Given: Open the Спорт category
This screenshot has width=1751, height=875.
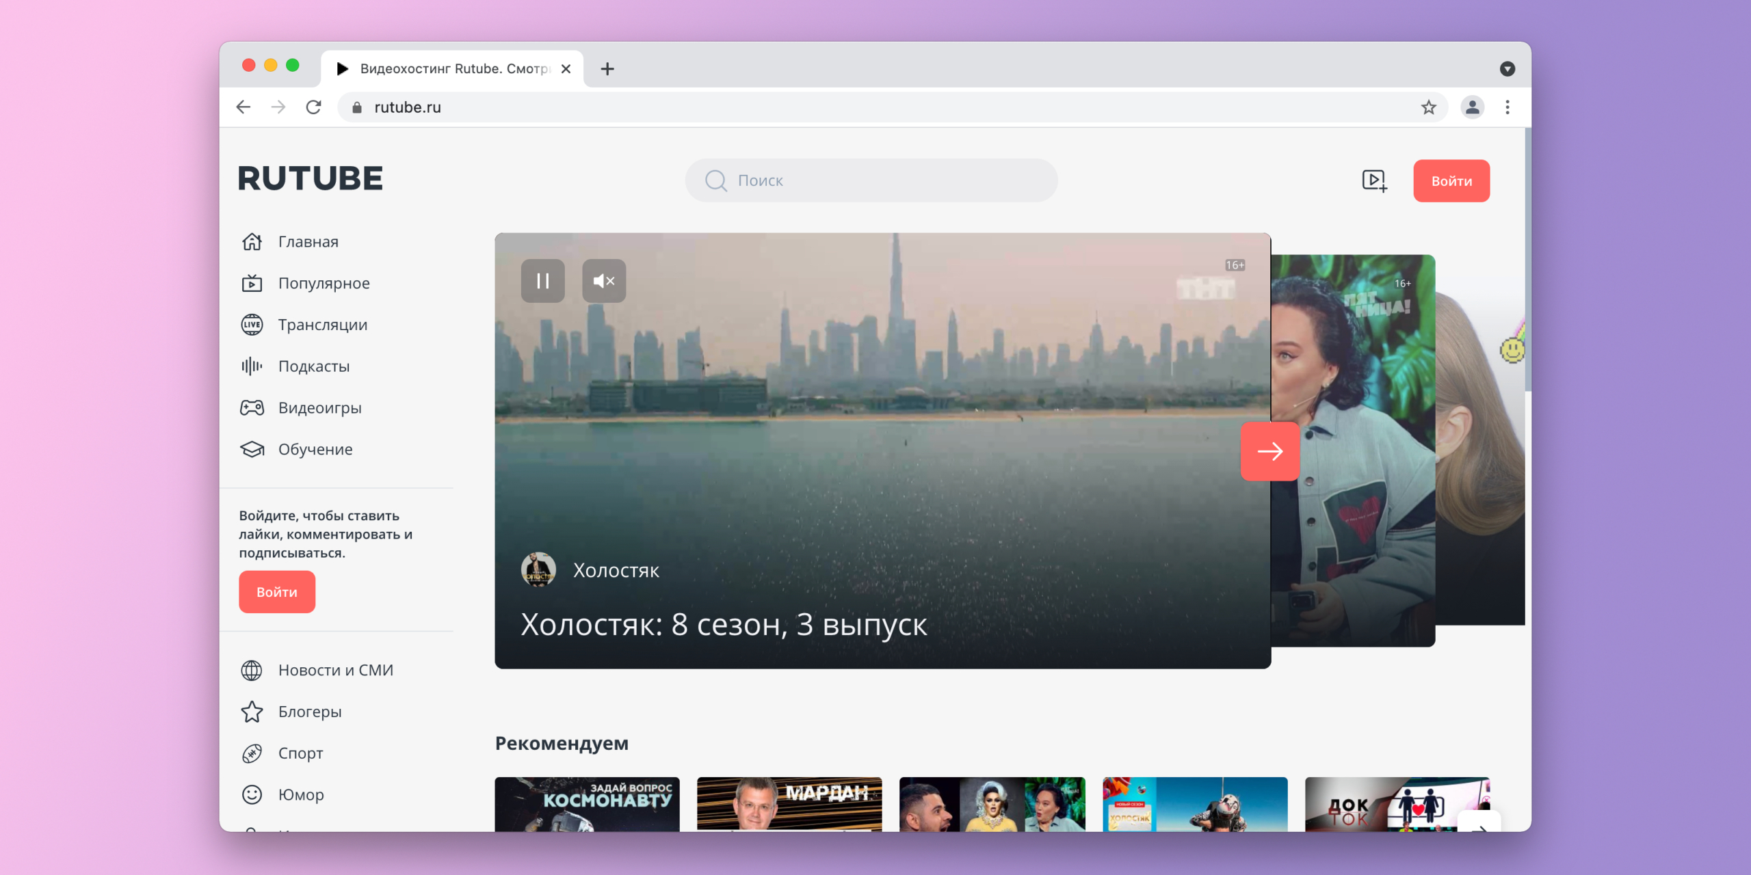Looking at the screenshot, I should pos(300,753).
